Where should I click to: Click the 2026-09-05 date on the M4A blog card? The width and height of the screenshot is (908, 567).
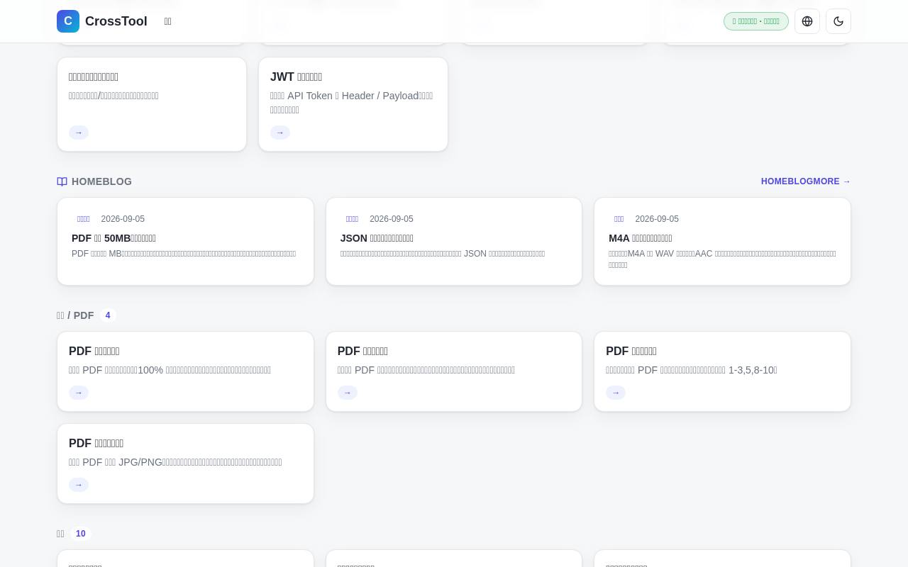657,219
